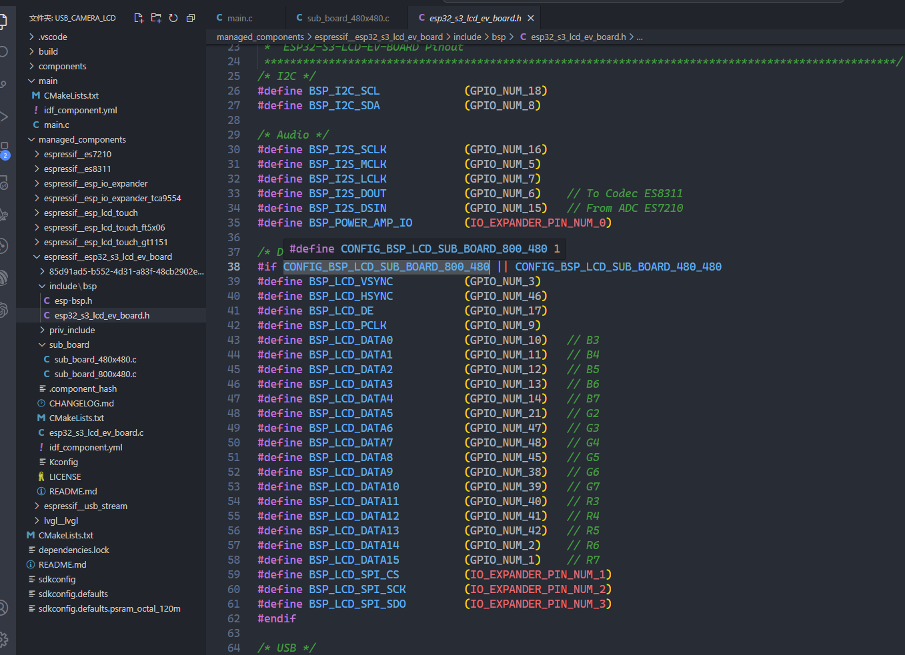Image resolution: width=905 pixels, height=655 pixels.
Task: Click espressif__esp32_s3_lcd_ev_board in the breadcrumb
Action: tap(379, 37)
